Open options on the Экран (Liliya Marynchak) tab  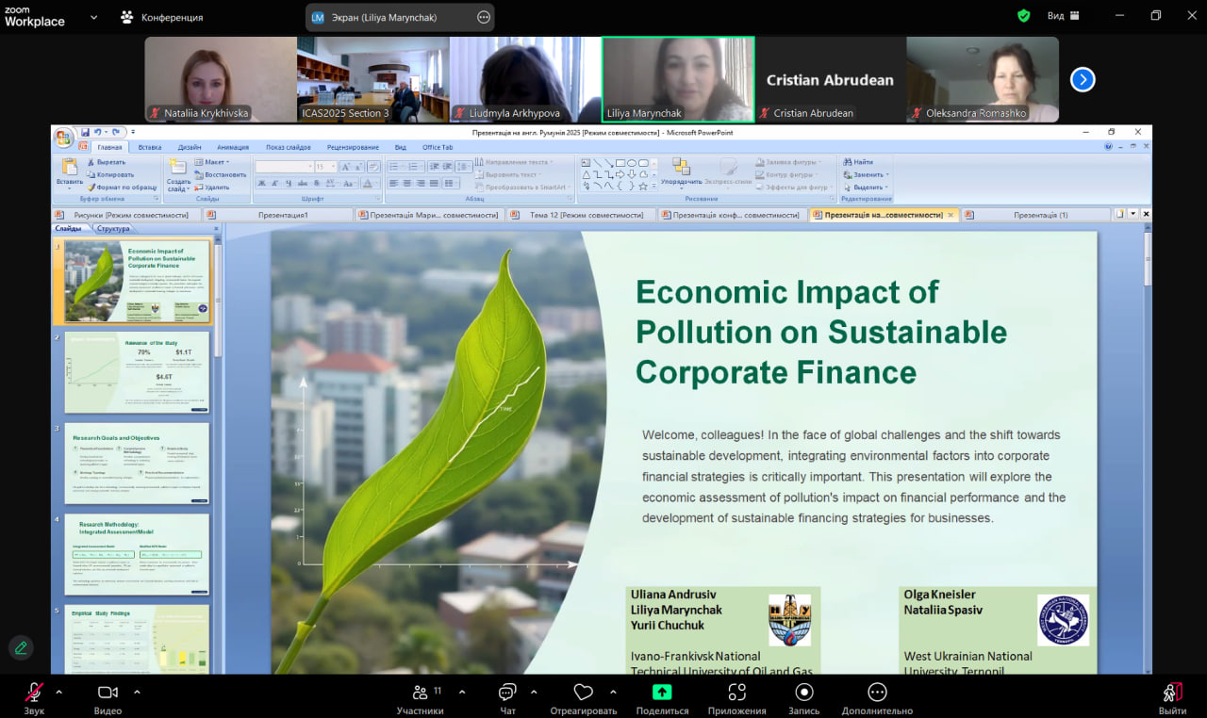[x=484, y=17]
